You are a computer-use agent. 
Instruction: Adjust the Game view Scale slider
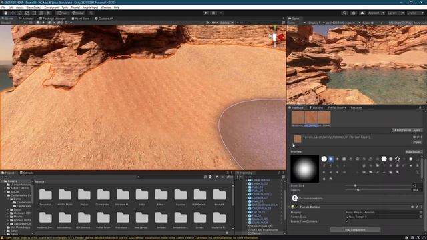(375, 23)
